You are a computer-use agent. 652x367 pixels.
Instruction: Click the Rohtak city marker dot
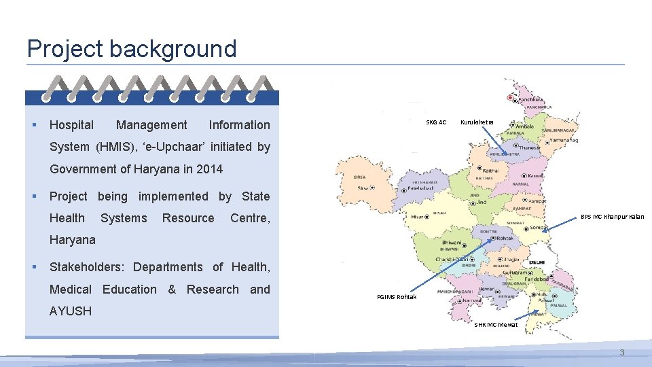click(493, 239)
